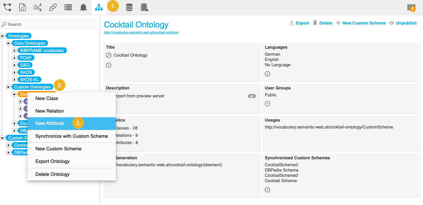Open the project hierarchy tree icon
Image resolution: width=423 pixels, height=205 pixels.
click(x=7, y=7)
